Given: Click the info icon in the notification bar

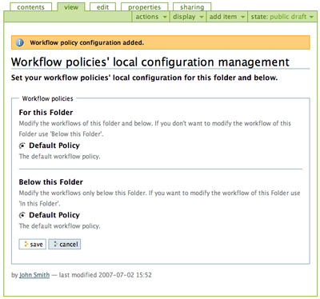Looking at the screenshot, I should (x=19, y=42).
